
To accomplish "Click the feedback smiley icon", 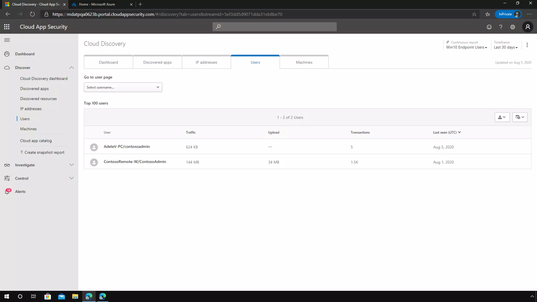I will coord(489,27).
